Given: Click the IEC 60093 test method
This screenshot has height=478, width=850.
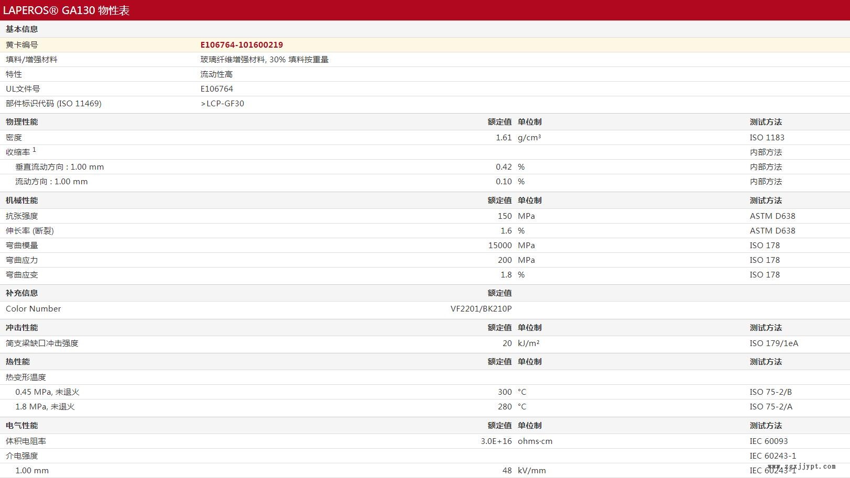Looking at the screenshot, I should pyautogui.click(x=768, y=441).
